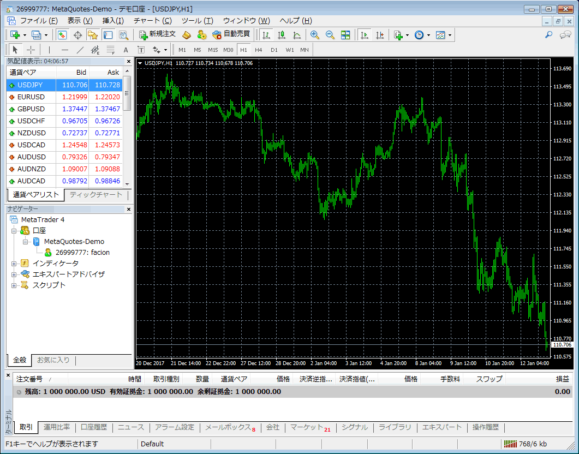Expand the エキスパートアドバイザ tree node

tap(14, 274)
